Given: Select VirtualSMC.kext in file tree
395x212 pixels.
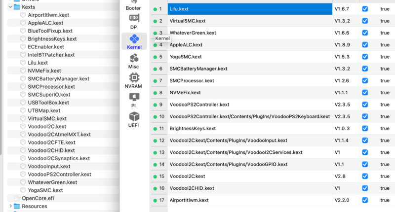Looking at the screenshot, I should (x=47, y=118).
